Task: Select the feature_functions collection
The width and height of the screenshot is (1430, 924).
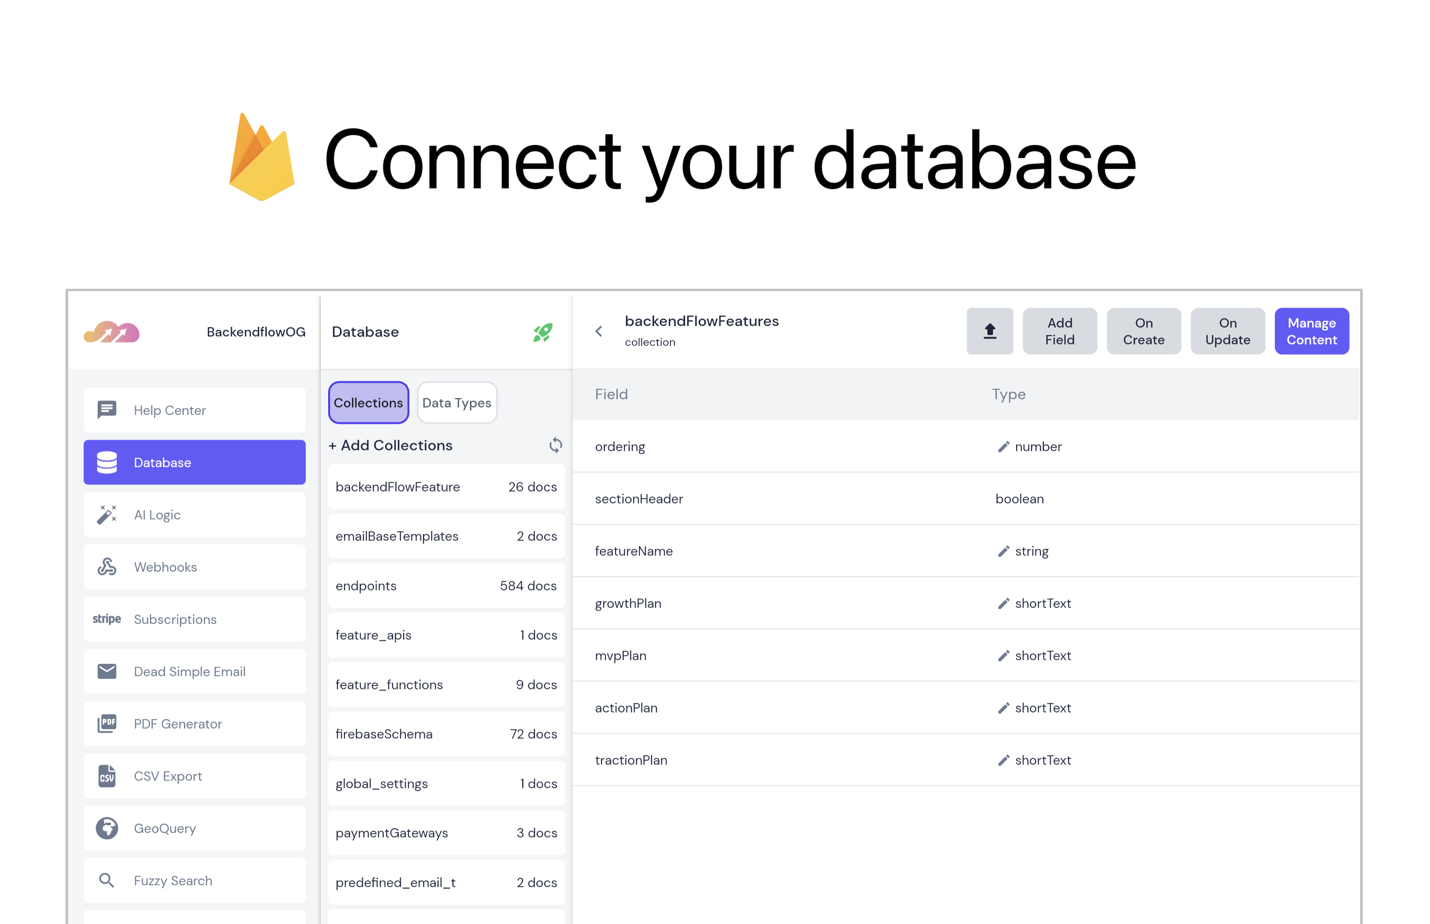Action: (x=446, y=685)
